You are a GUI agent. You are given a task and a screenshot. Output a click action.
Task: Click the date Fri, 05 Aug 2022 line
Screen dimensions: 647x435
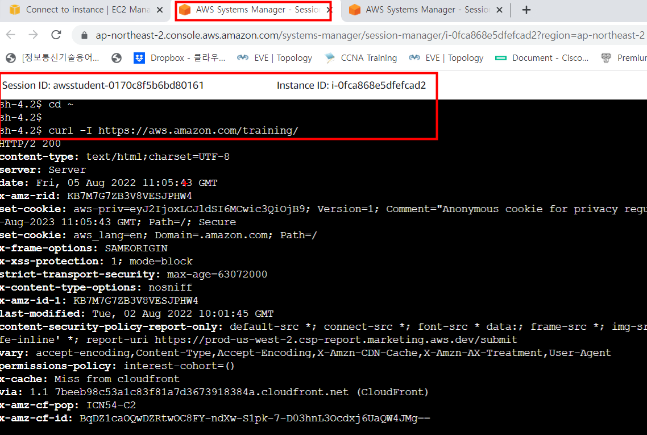[x=109, y=183]
